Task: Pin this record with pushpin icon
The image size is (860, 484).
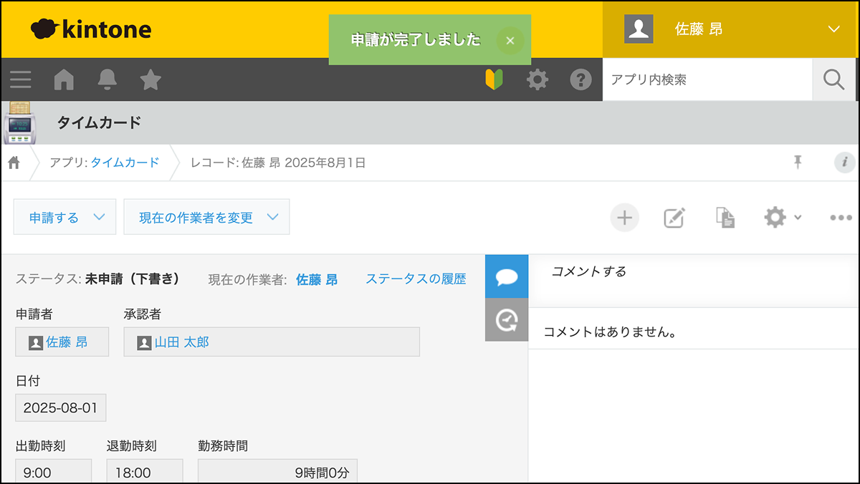Action: [x=798, y=163]
